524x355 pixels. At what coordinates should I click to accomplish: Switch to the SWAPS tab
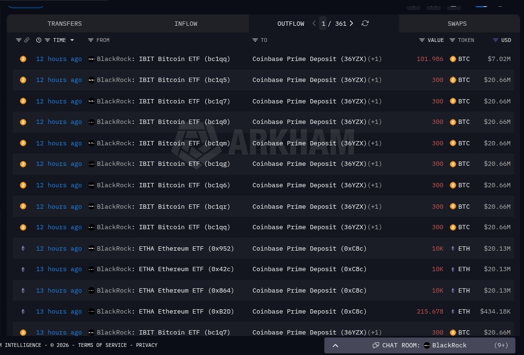[x=457, y=23]
